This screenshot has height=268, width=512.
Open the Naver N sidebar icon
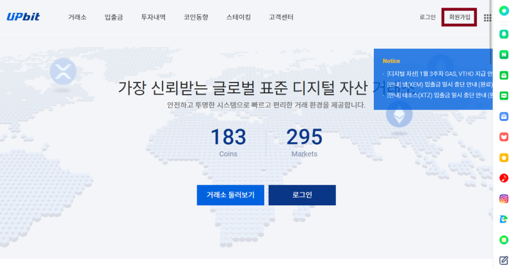pyautogui.click(x=504, y=54)
